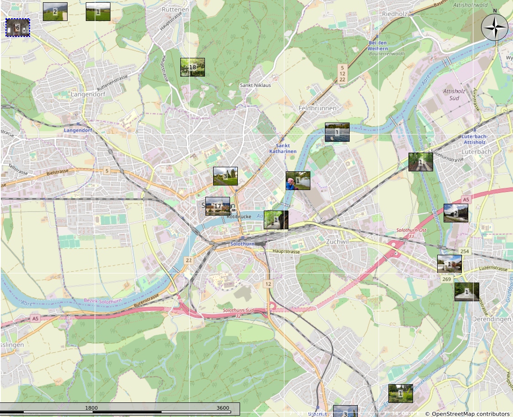The image size is (513, 417).
Task: Click the compass rose north indicator
Action: tap(495, 27)
